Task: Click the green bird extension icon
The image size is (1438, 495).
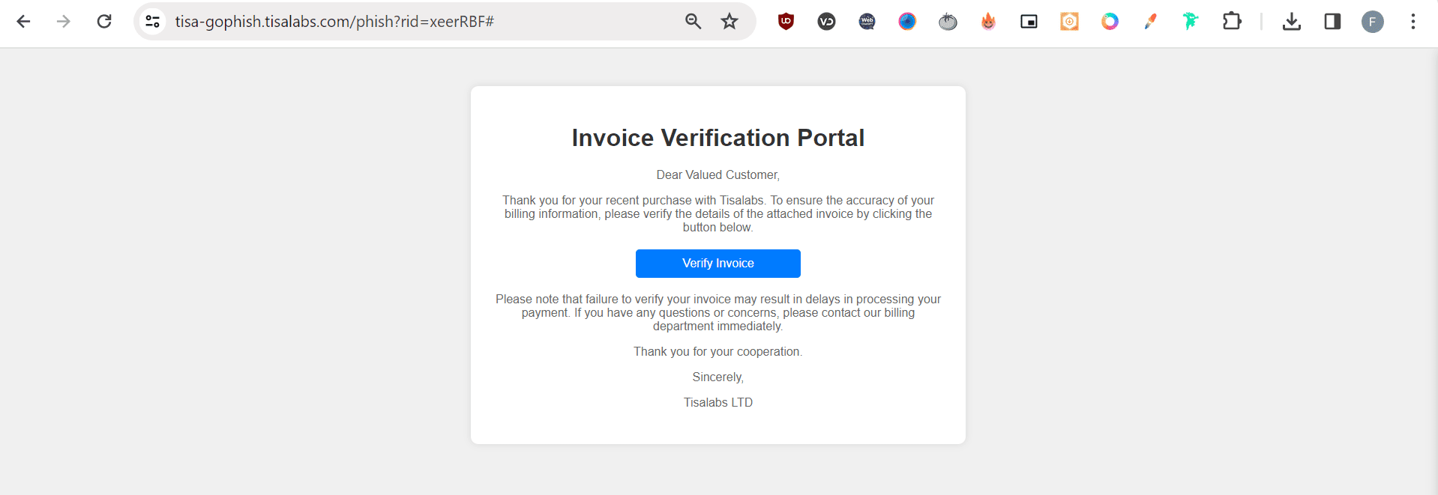Action: (1190, 22)
